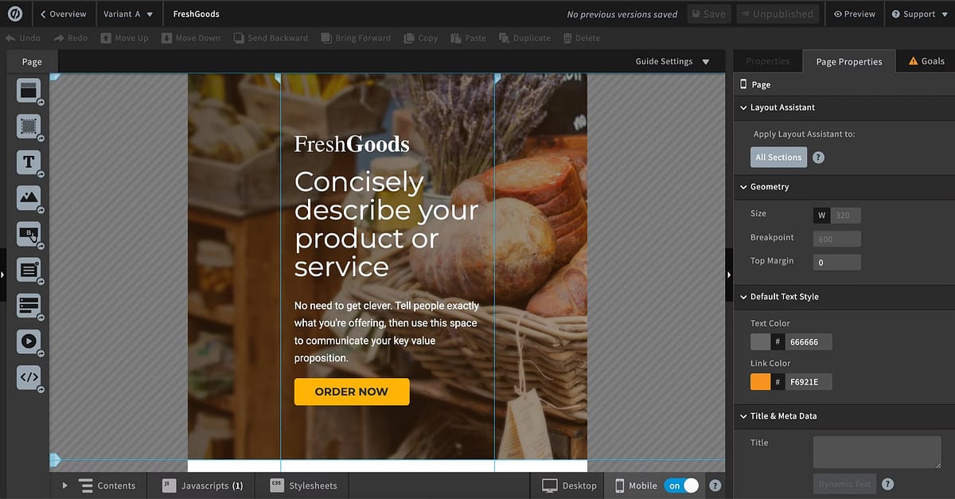
Task: Click the Redo toolbar button
Action: pos(71,37)
